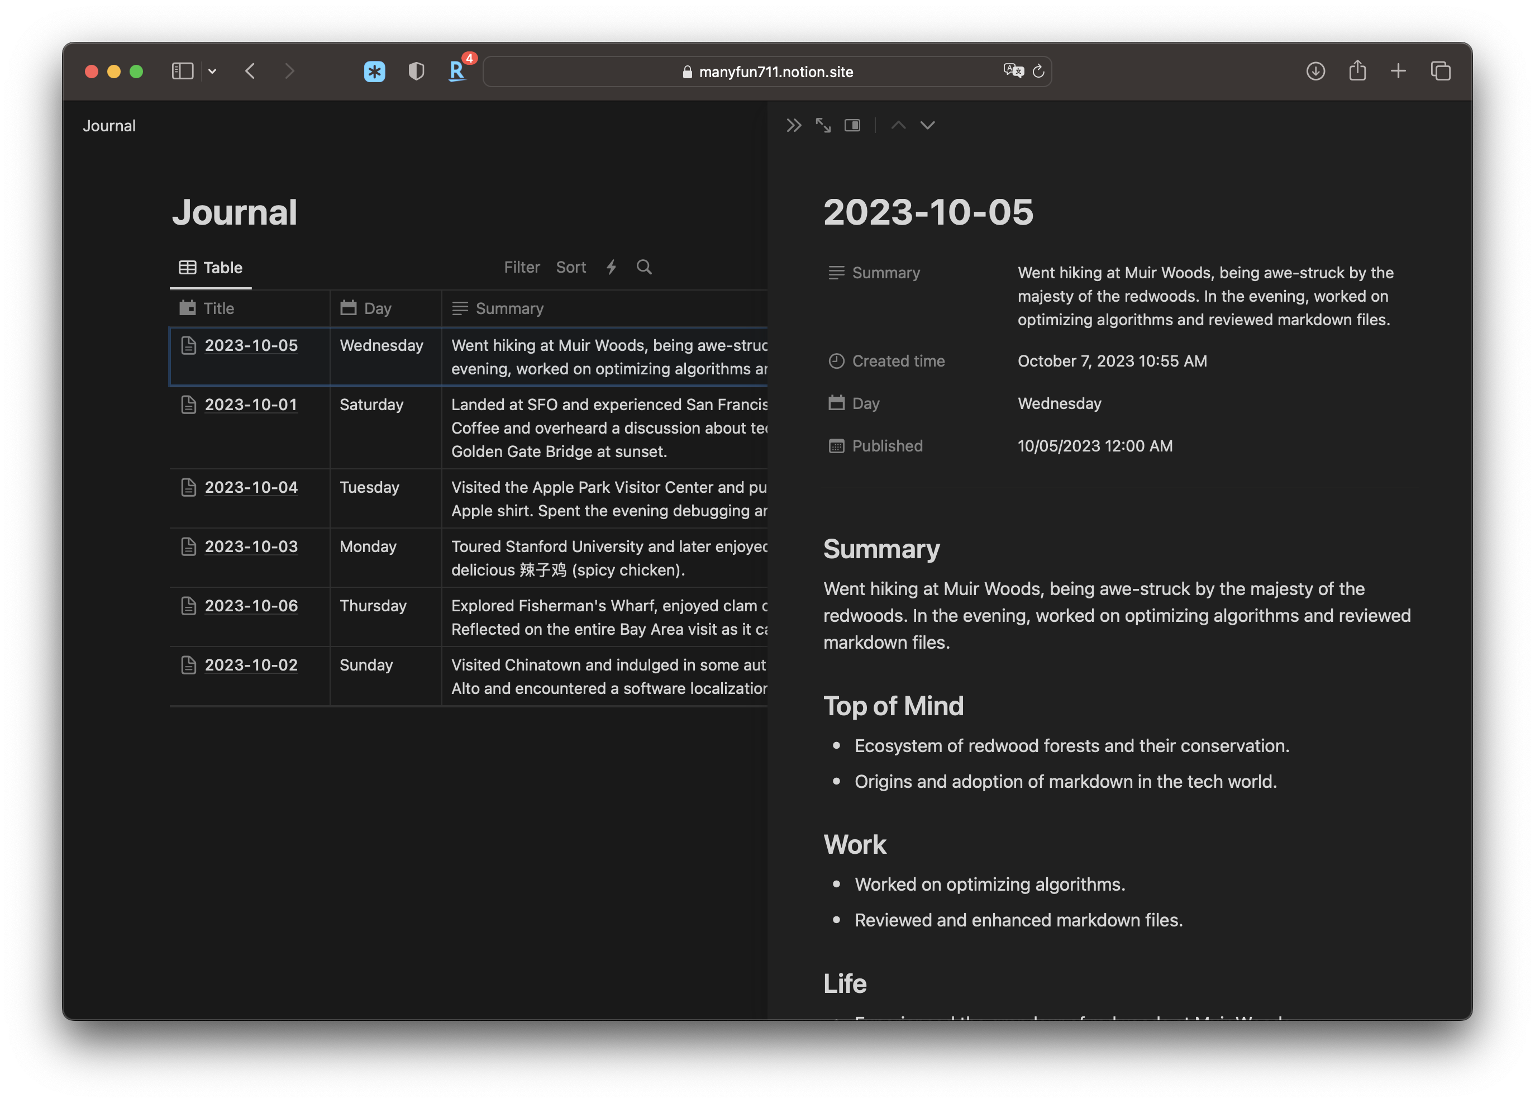Expand the sidebar options dropdown chevron

point(212,70)
